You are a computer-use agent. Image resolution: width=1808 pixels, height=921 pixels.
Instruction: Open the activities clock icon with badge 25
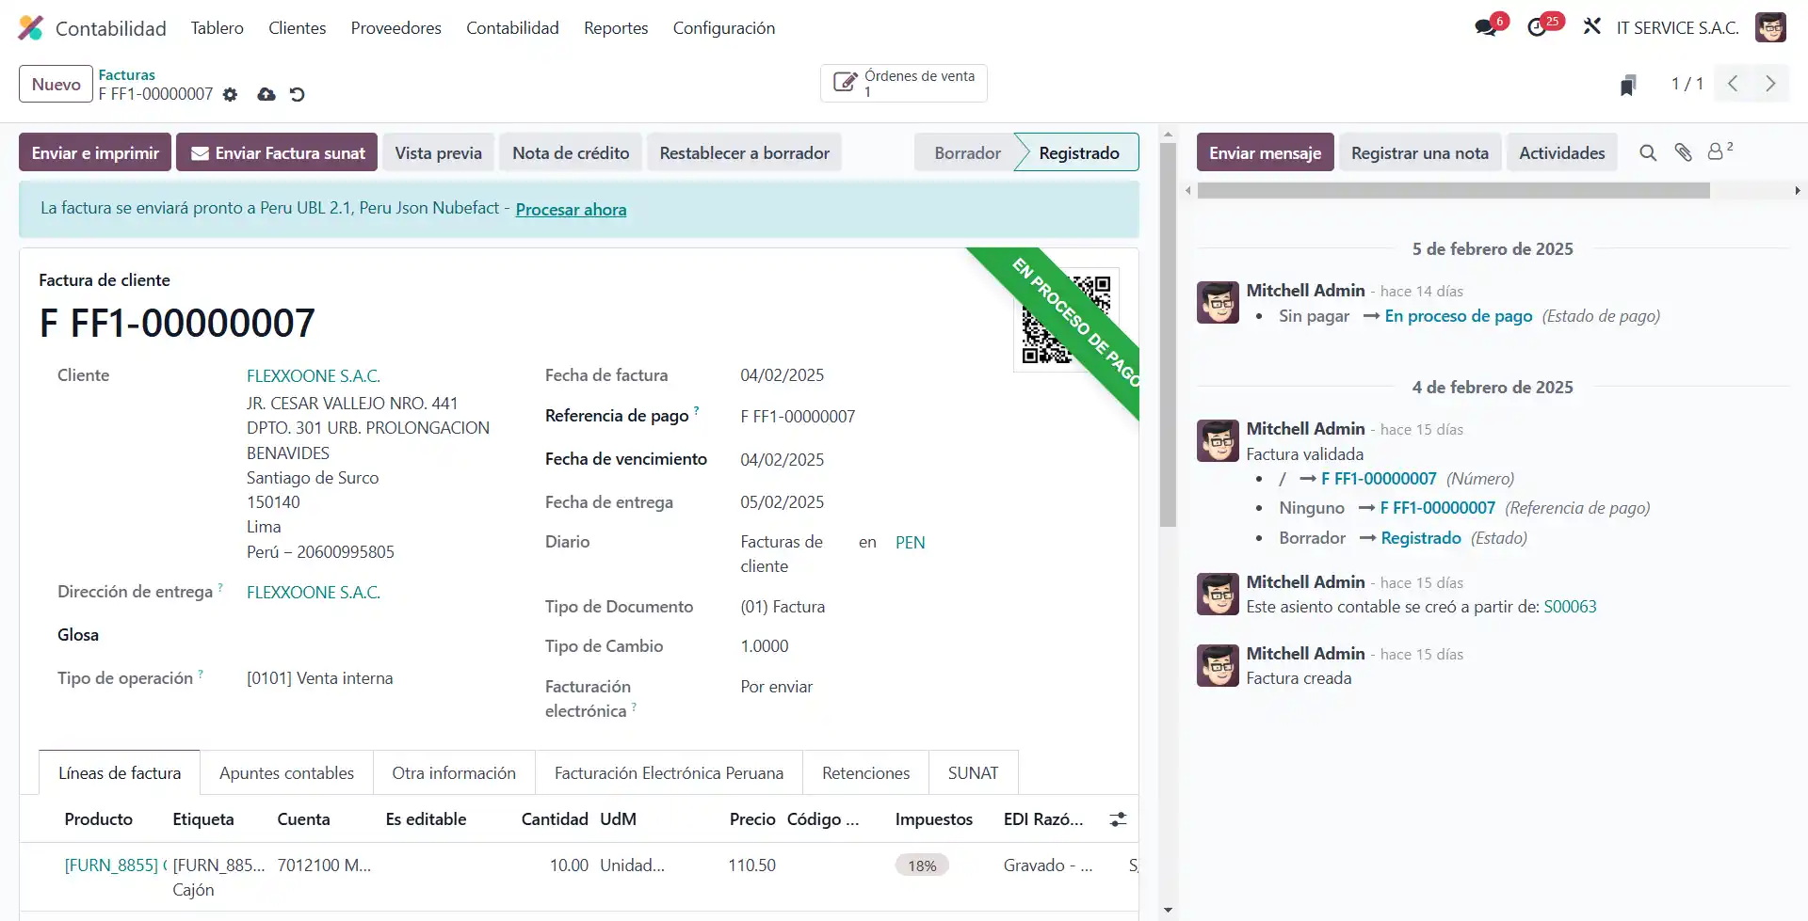click(x=1538, y=28)
